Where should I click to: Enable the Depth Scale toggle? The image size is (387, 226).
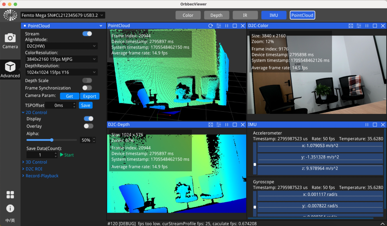click(87, 80)
